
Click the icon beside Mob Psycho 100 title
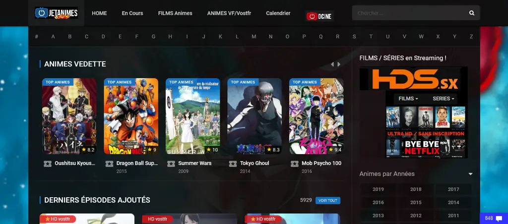[295, 164]
